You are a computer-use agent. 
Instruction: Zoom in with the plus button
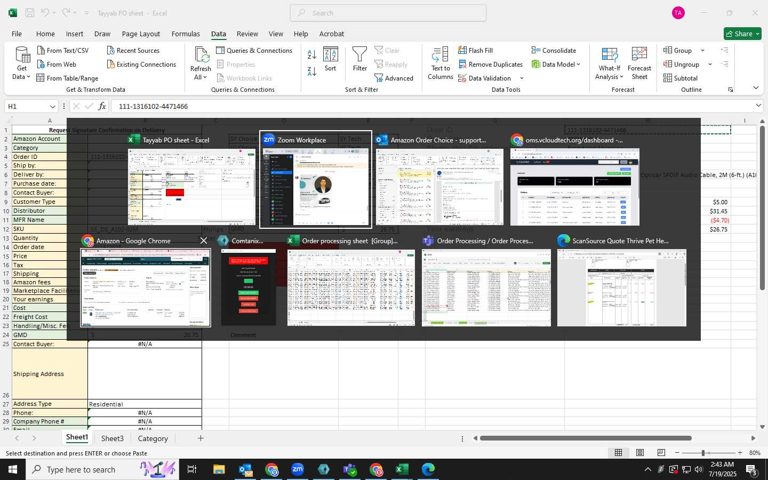click(x=740, y=453)
